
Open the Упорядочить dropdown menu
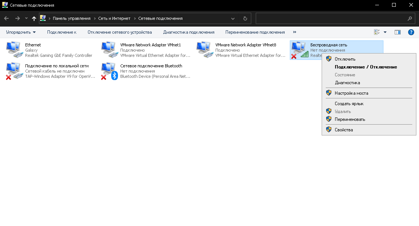point(21,32)
